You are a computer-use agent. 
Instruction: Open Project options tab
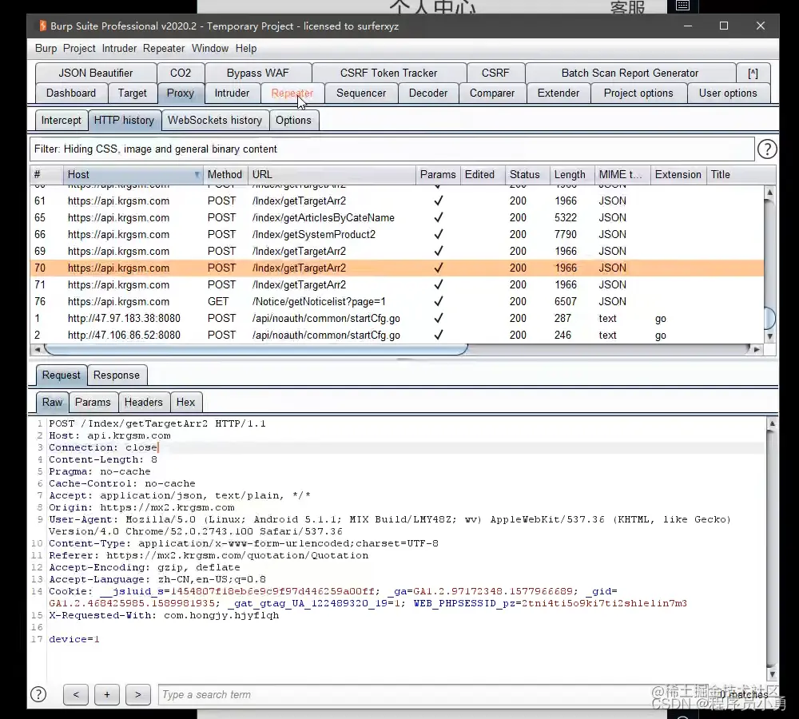click(x=638, y=93)
